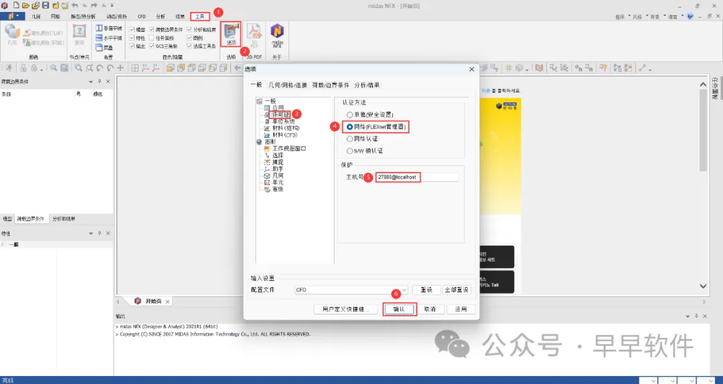Select 材料(CFD) in options tree

tap(285, 135)
